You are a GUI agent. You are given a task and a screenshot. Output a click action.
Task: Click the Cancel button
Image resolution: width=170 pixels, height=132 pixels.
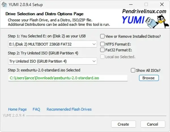(x=153, y=124)
